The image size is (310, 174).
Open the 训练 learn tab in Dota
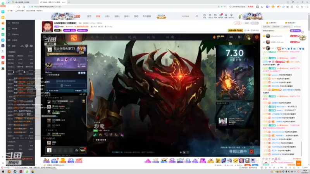pyautogui.click(x=151, y=37)
